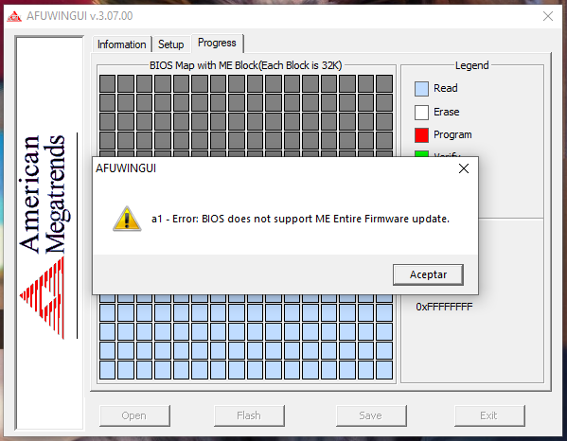
Task: Click the AFUWINGUI dialog title text
Action: (126, 168)
